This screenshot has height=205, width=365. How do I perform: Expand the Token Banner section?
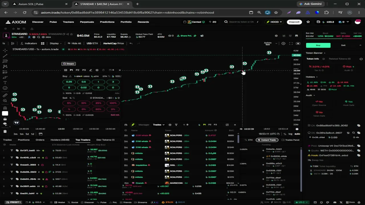coord(315,53)
